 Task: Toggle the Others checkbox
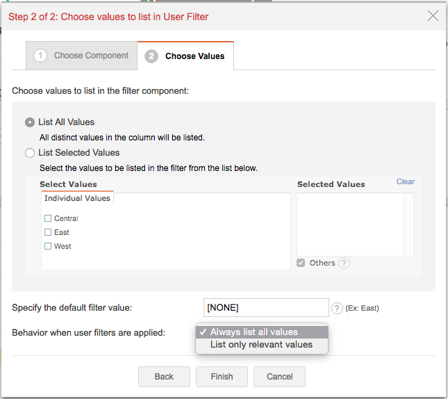click(301, 263)
